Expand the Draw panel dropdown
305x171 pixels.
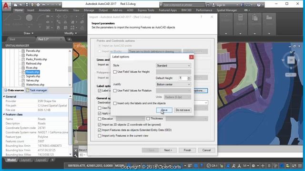coord(29,33)
